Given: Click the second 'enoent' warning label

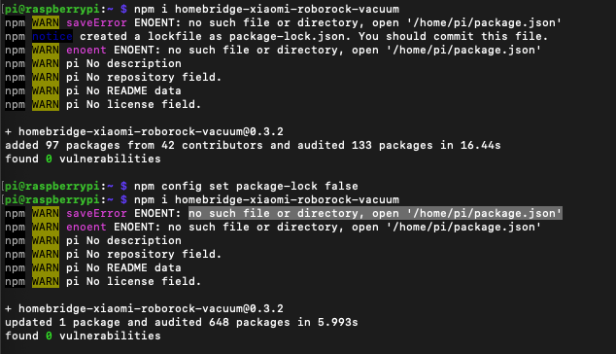Looking at the screenshot, I should [x=86, y=228].
